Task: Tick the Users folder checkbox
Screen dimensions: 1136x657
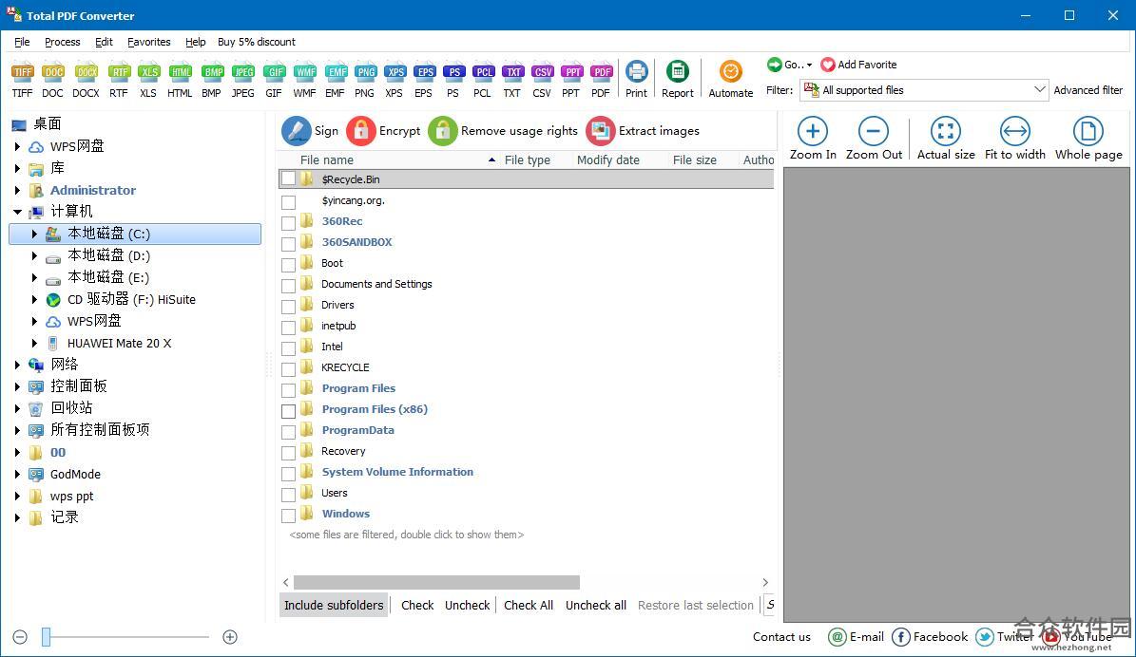Action: (288, 495)
